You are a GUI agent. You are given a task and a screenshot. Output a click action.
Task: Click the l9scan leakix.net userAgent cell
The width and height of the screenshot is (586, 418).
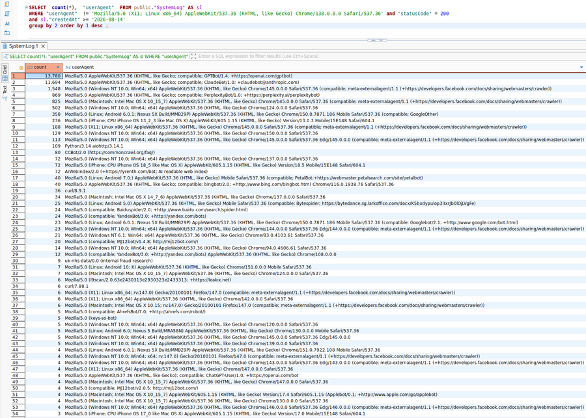(x=324, y=280)
